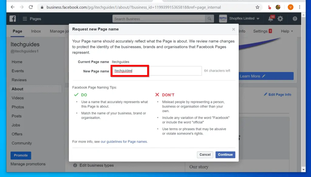Click the blue Promote button
This screenshot has width=311, height=177.
click(x=21, y=155)
